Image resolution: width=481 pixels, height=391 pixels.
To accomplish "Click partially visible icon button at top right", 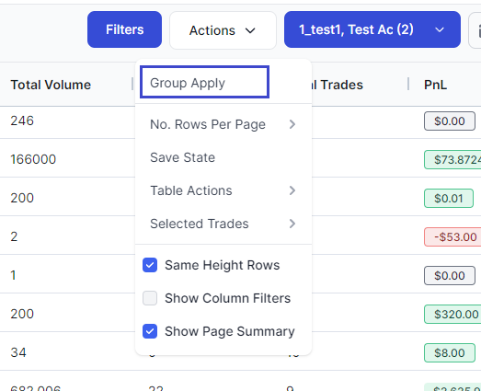I will click(x=475, y=30).
